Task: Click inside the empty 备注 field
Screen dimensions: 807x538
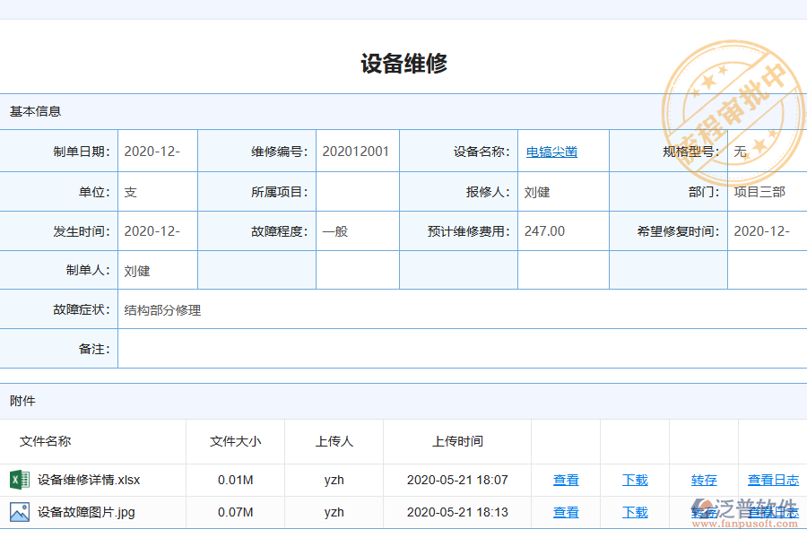Action: click(x=359, y=349)
